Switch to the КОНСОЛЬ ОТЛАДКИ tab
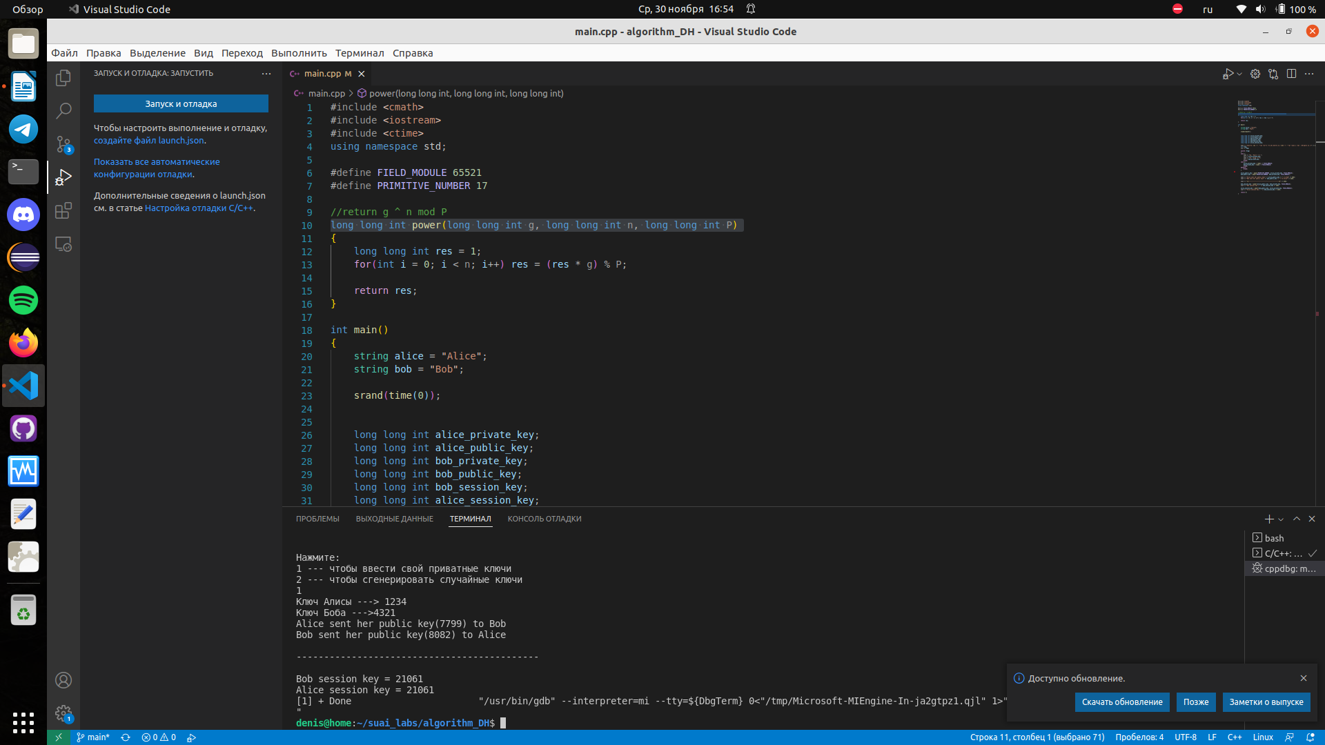Screen dimensions: 1325x745 pos(544,519)
